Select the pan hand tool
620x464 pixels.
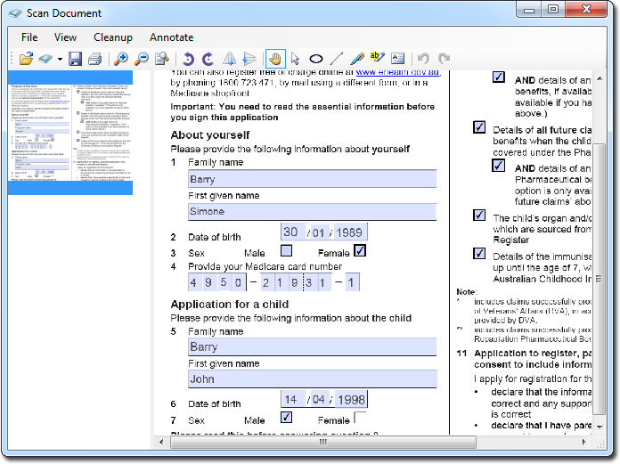[x=275, y=60]
